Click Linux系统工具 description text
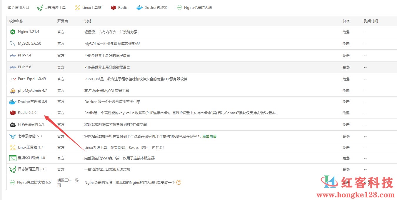This screenshot has height=200, width=397. (124, 148)
